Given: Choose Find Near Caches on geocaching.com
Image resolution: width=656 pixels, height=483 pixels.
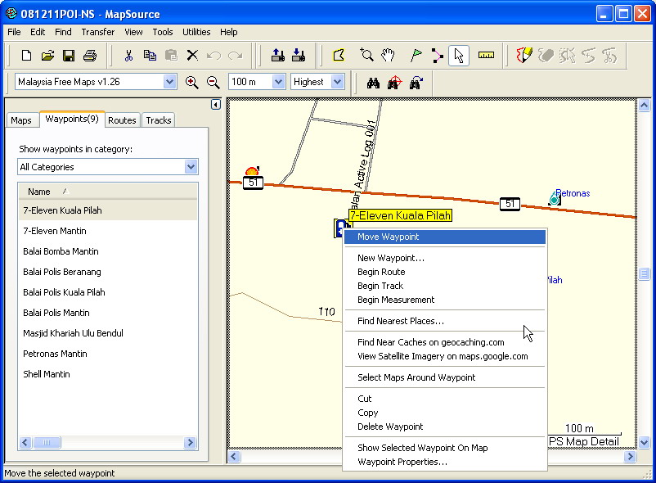Looking at the screenshot, I should 445,342.
